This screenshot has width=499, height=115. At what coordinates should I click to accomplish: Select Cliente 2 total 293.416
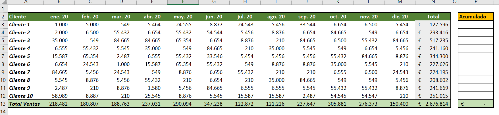(433, 32)
